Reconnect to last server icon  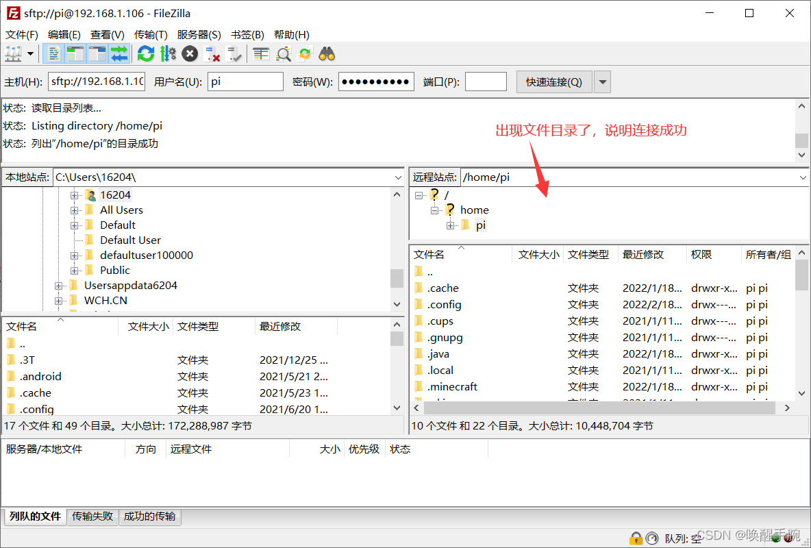[234, 54]
